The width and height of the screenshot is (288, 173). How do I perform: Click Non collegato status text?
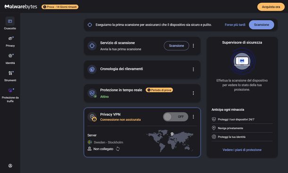pyautogui.click(x=103, y=149)
